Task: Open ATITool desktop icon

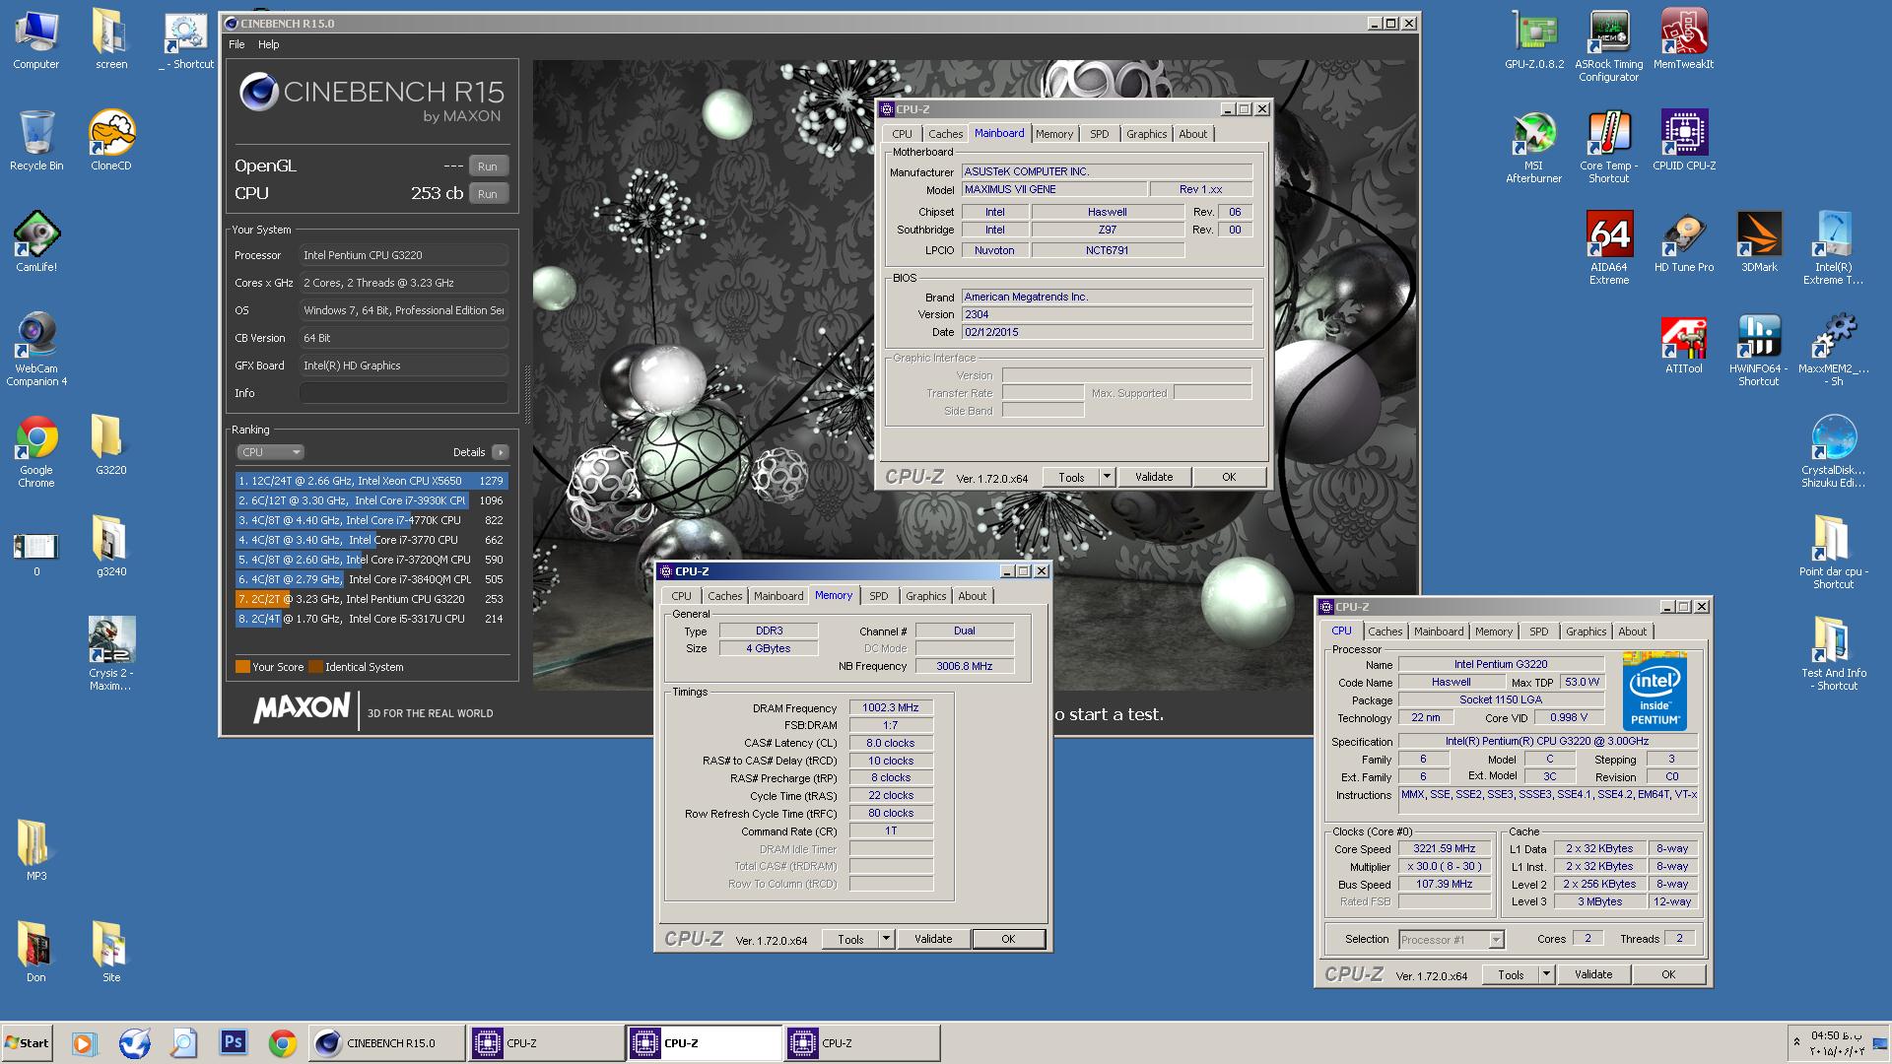Action: (1684, 344)
